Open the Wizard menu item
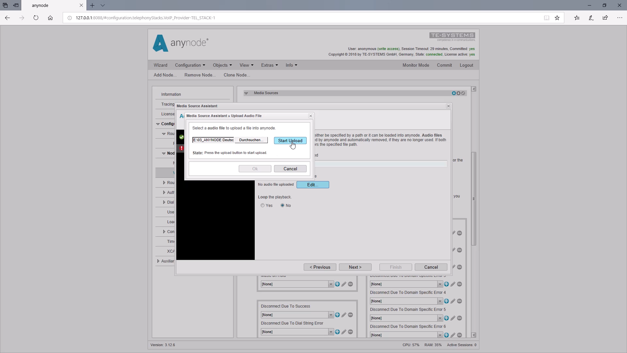 [x=160, y=65]
